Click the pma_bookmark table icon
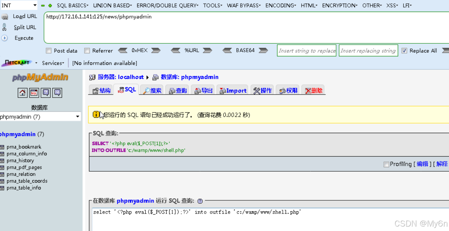Viewport: 449px width, 231px height. click(2, 147)
